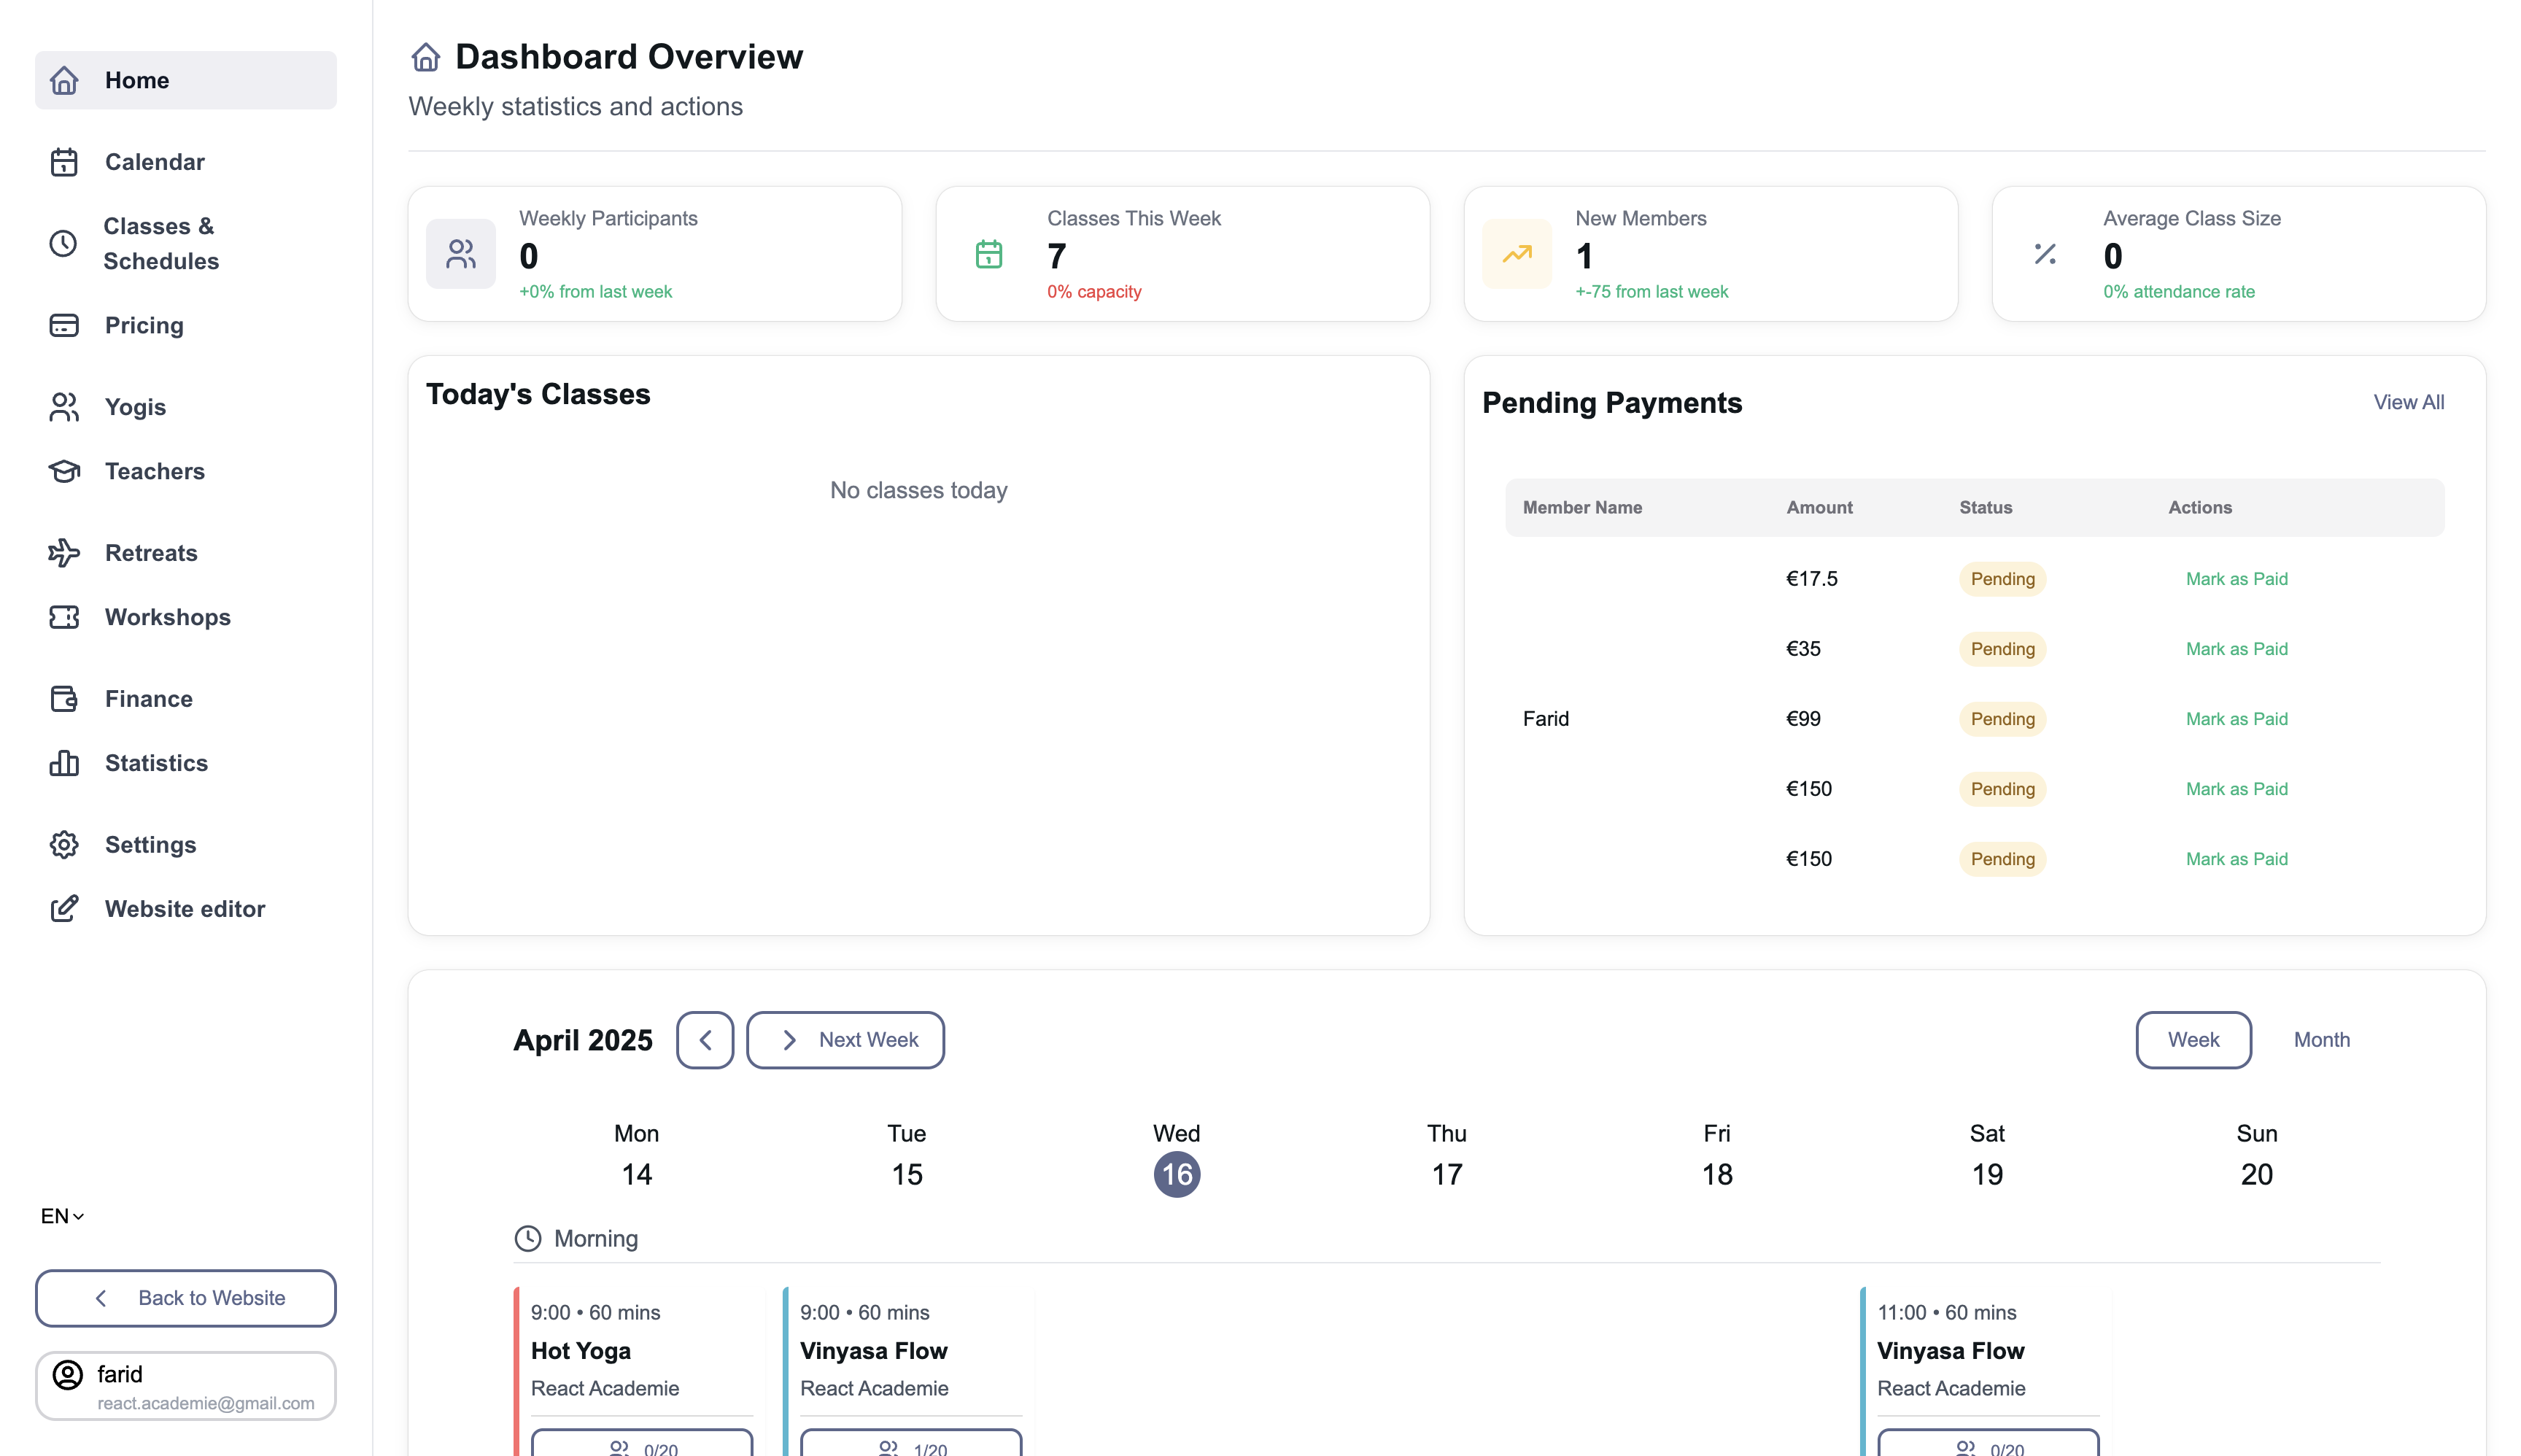Click Next Week button
This screenshot has height=1456, width=2521.
[x=845, y=1040]
